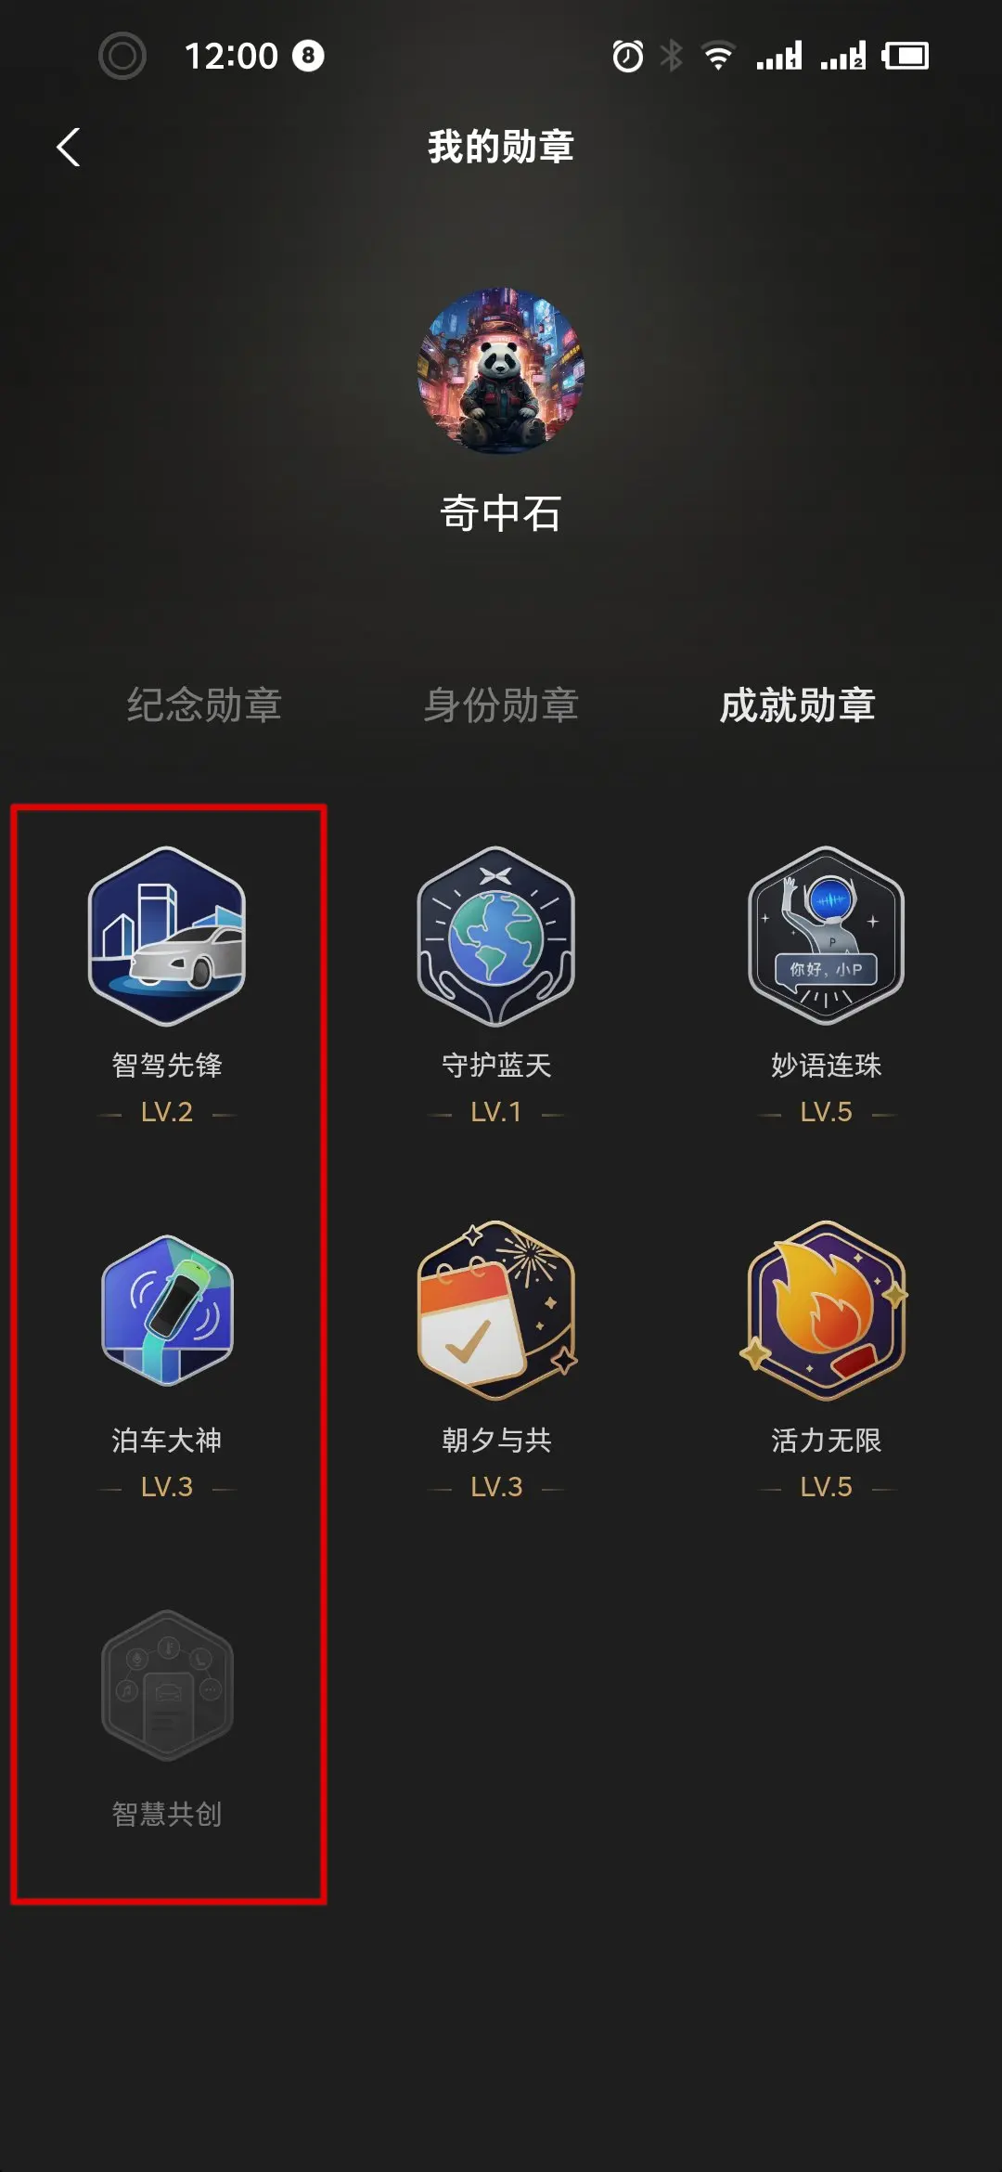Tap the 朝夕与共 calendar badge icon
The image size is (1002, 2172).
point(497,1311)
